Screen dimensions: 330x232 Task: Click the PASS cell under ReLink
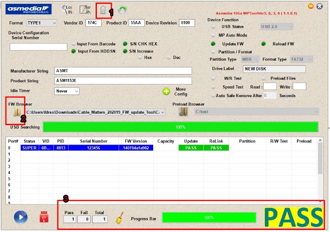(216, 148)
